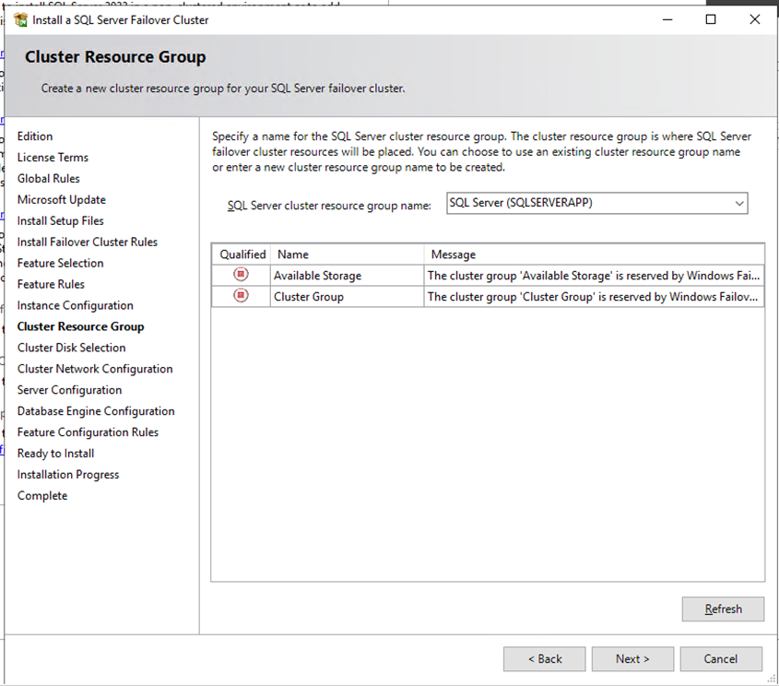This screenshot has height=686, width=779.
Task: Click the red status icon for Cluster Group
Action: click(241, 296)
